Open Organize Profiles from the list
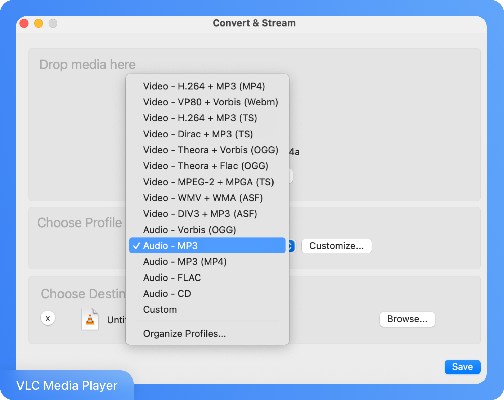The width and height of the screenshot is (504, 400). coord(184,333)
